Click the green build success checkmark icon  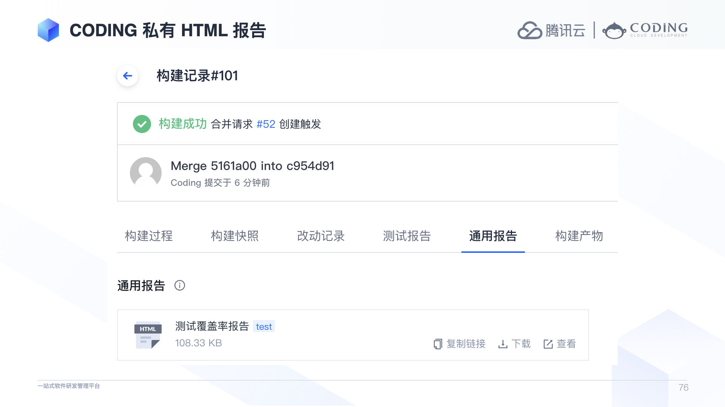pyautogui.click(x=142, y=124)
